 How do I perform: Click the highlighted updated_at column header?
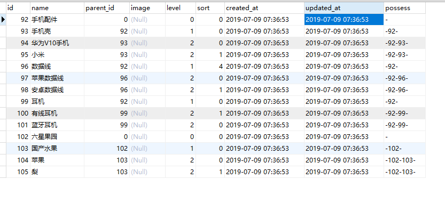(344, 8)
